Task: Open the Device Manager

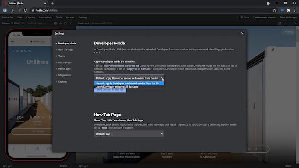Action: click(288, 18)
